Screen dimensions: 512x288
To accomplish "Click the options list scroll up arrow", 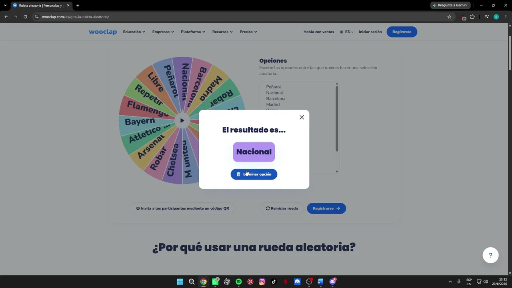I will 337,84.
